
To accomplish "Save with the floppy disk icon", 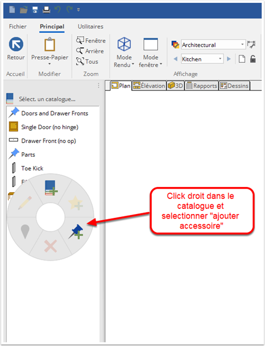I will (x=35, y=10).
